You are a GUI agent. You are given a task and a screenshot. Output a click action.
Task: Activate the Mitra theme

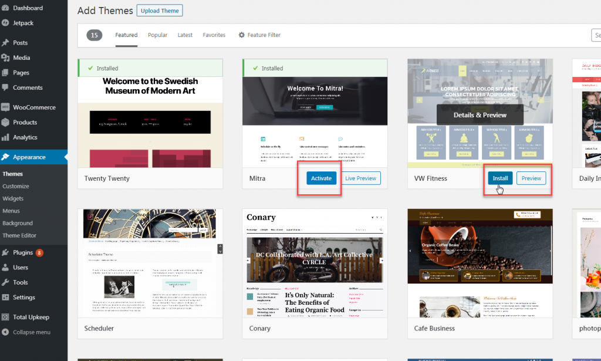pyautogui.click(x=321, y=178)
